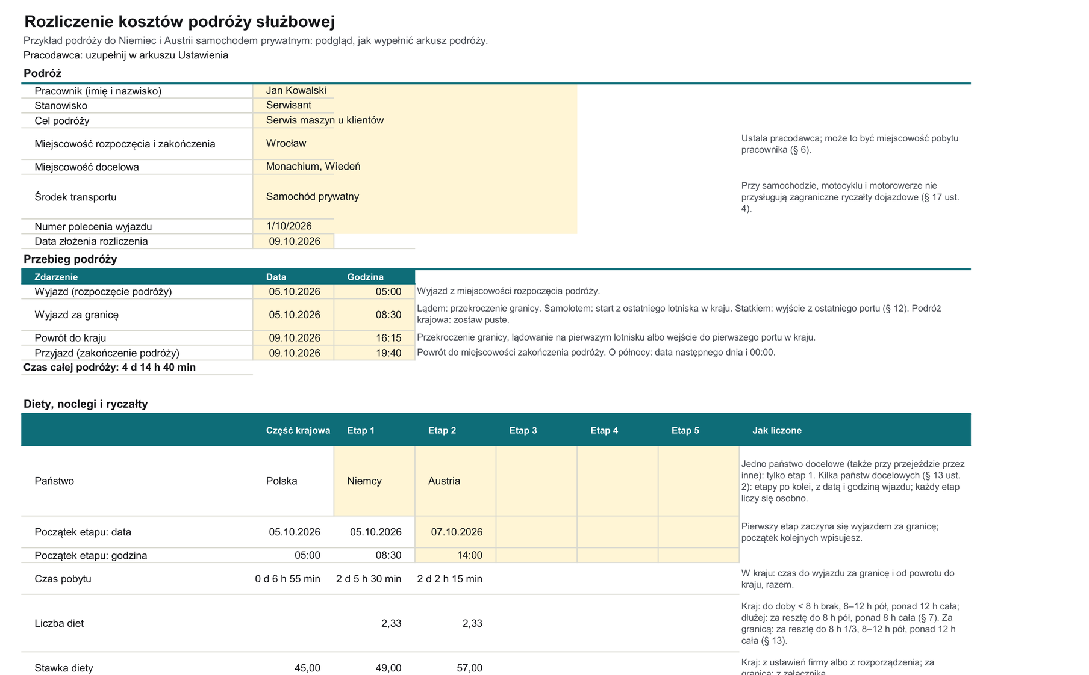Select arrival time '19:40' in Przyjazd row
The width and height of the screenshot is (1089, 675).
[x=374, y=353]
